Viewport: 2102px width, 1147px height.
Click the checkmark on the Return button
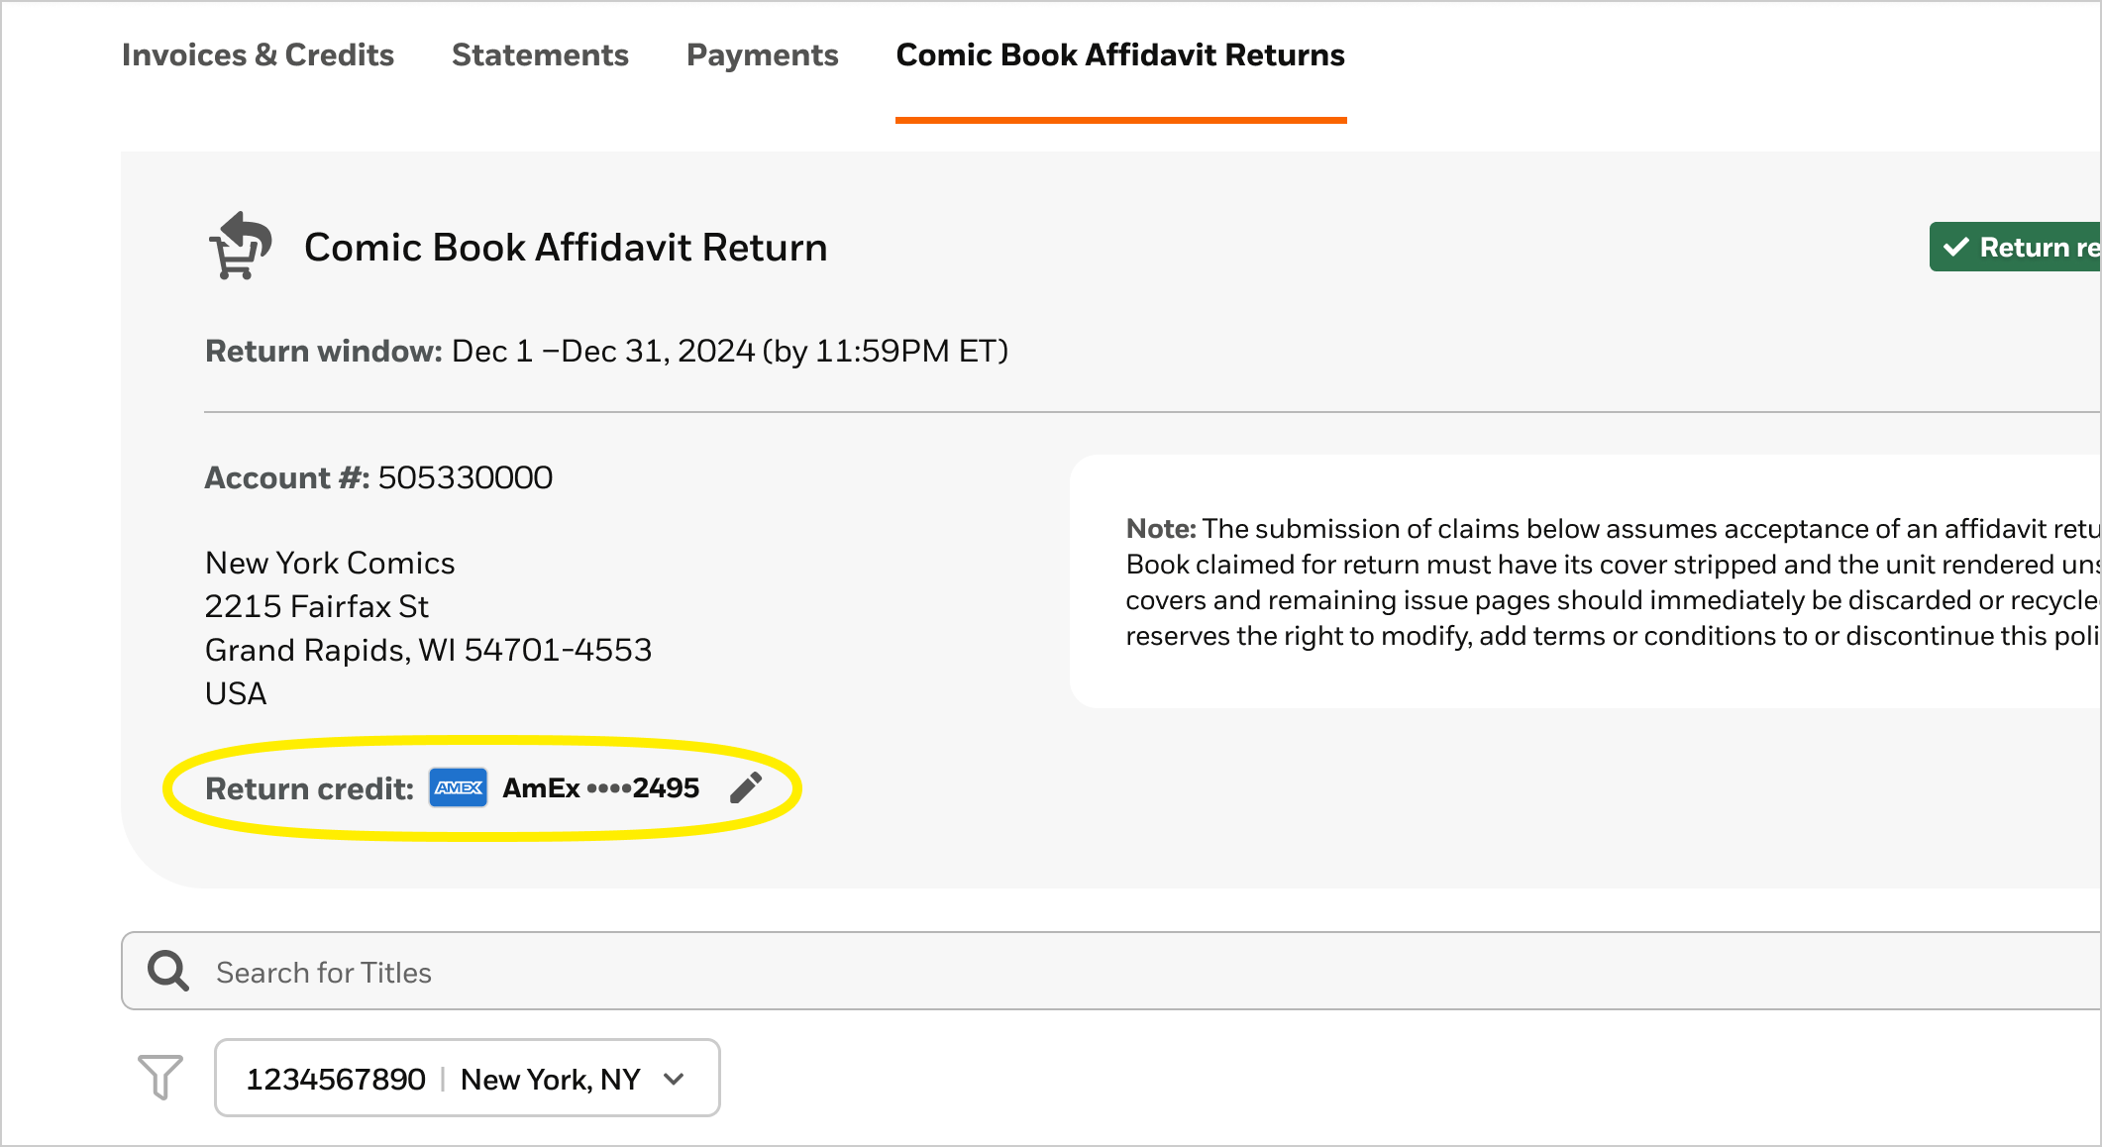coord(1956,247)
